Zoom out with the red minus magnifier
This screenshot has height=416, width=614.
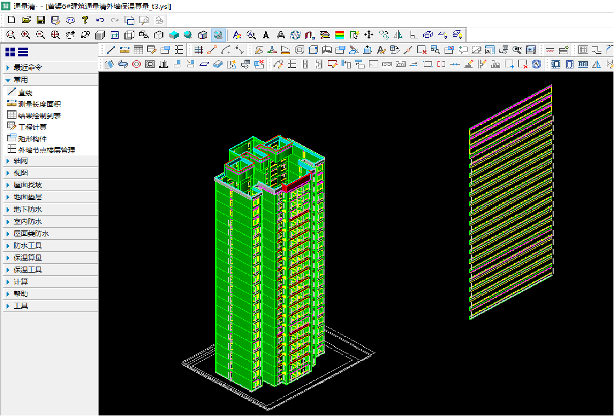(x=41, y=35)
